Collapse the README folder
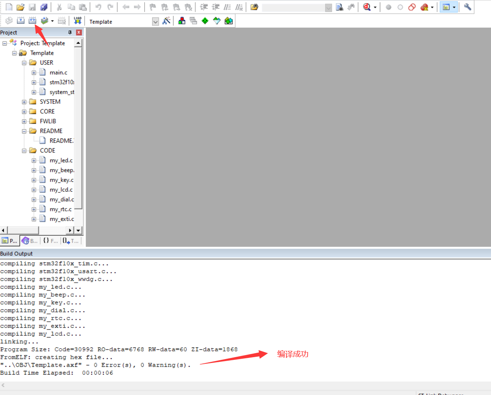Viewport: 491px width, 395px height. [x=24, y=131]
